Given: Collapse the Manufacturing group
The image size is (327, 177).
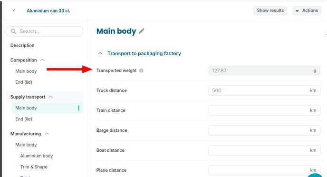Looking at the screenshot, I should pyautogui.click(x=47, y=134).
